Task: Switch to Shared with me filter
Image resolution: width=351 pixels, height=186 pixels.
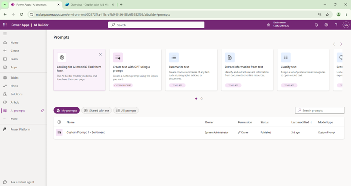Action: click(96, 111)
